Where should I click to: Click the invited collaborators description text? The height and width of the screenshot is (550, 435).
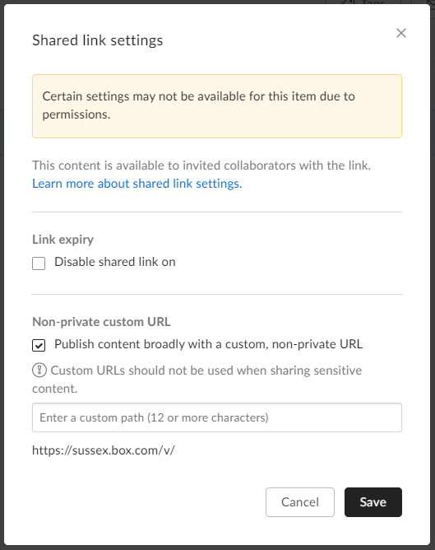(201, 165)
